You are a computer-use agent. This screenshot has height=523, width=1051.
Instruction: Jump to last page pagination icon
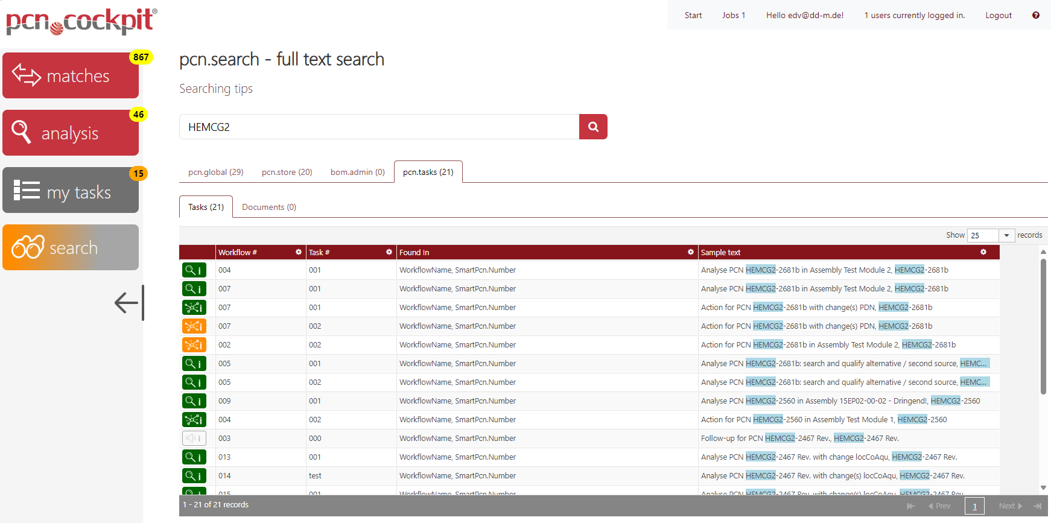1037,506
